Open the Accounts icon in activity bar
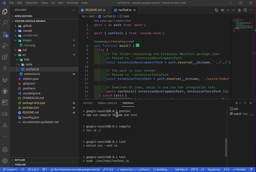 point(5,150)
